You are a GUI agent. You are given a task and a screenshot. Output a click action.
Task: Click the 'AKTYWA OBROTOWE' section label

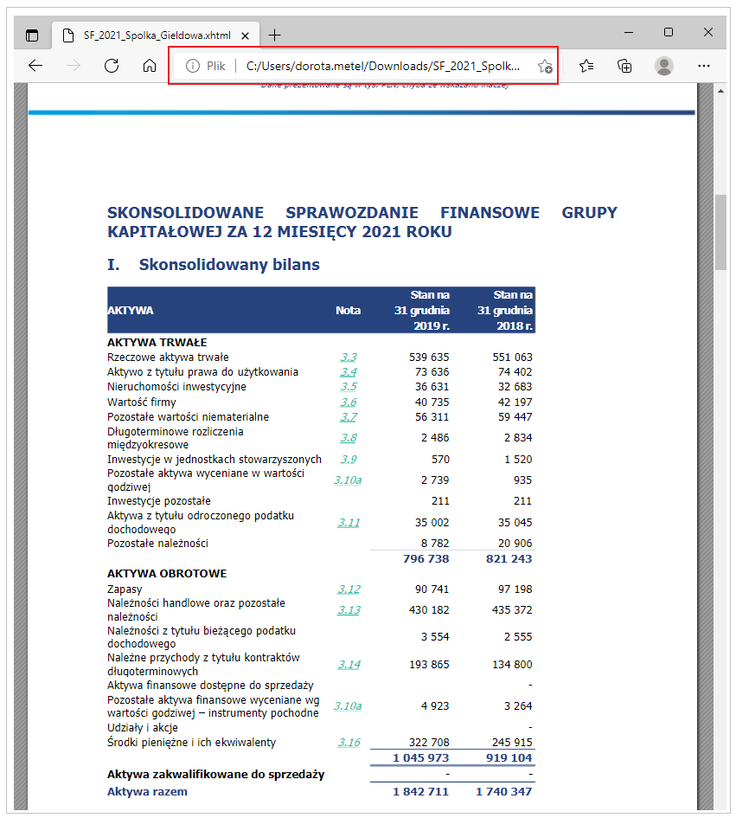167,573
